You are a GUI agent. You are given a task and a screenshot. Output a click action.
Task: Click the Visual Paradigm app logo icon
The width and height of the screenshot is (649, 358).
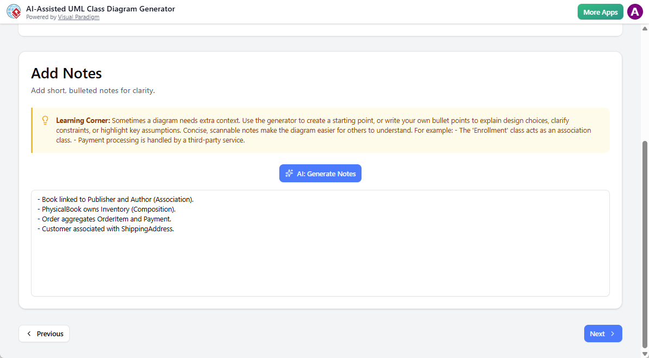14,11
